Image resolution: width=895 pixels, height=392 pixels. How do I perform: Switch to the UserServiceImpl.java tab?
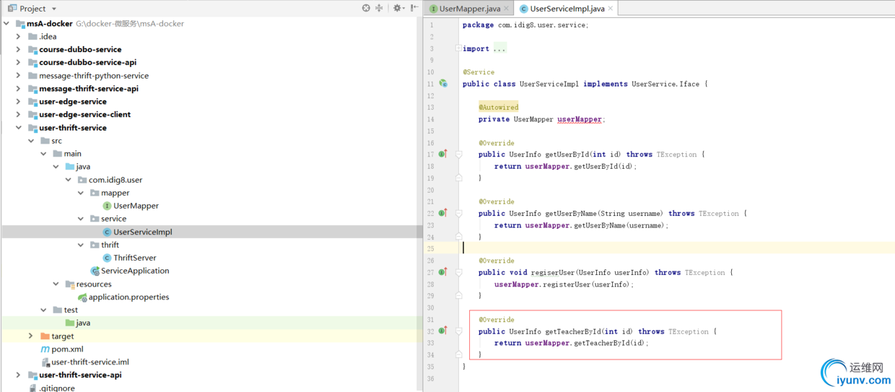point(567,9)
